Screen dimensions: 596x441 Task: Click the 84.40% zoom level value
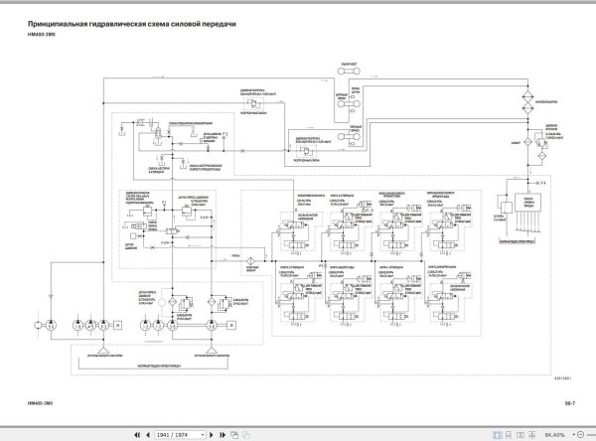point(555,434)
